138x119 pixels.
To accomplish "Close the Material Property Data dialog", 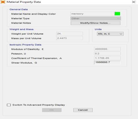I will [134, 2].
